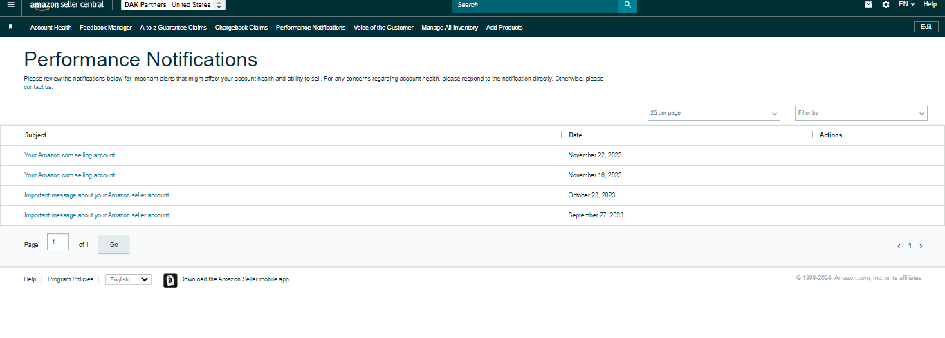Open Performance Notifications menu item

pos(311,28)
